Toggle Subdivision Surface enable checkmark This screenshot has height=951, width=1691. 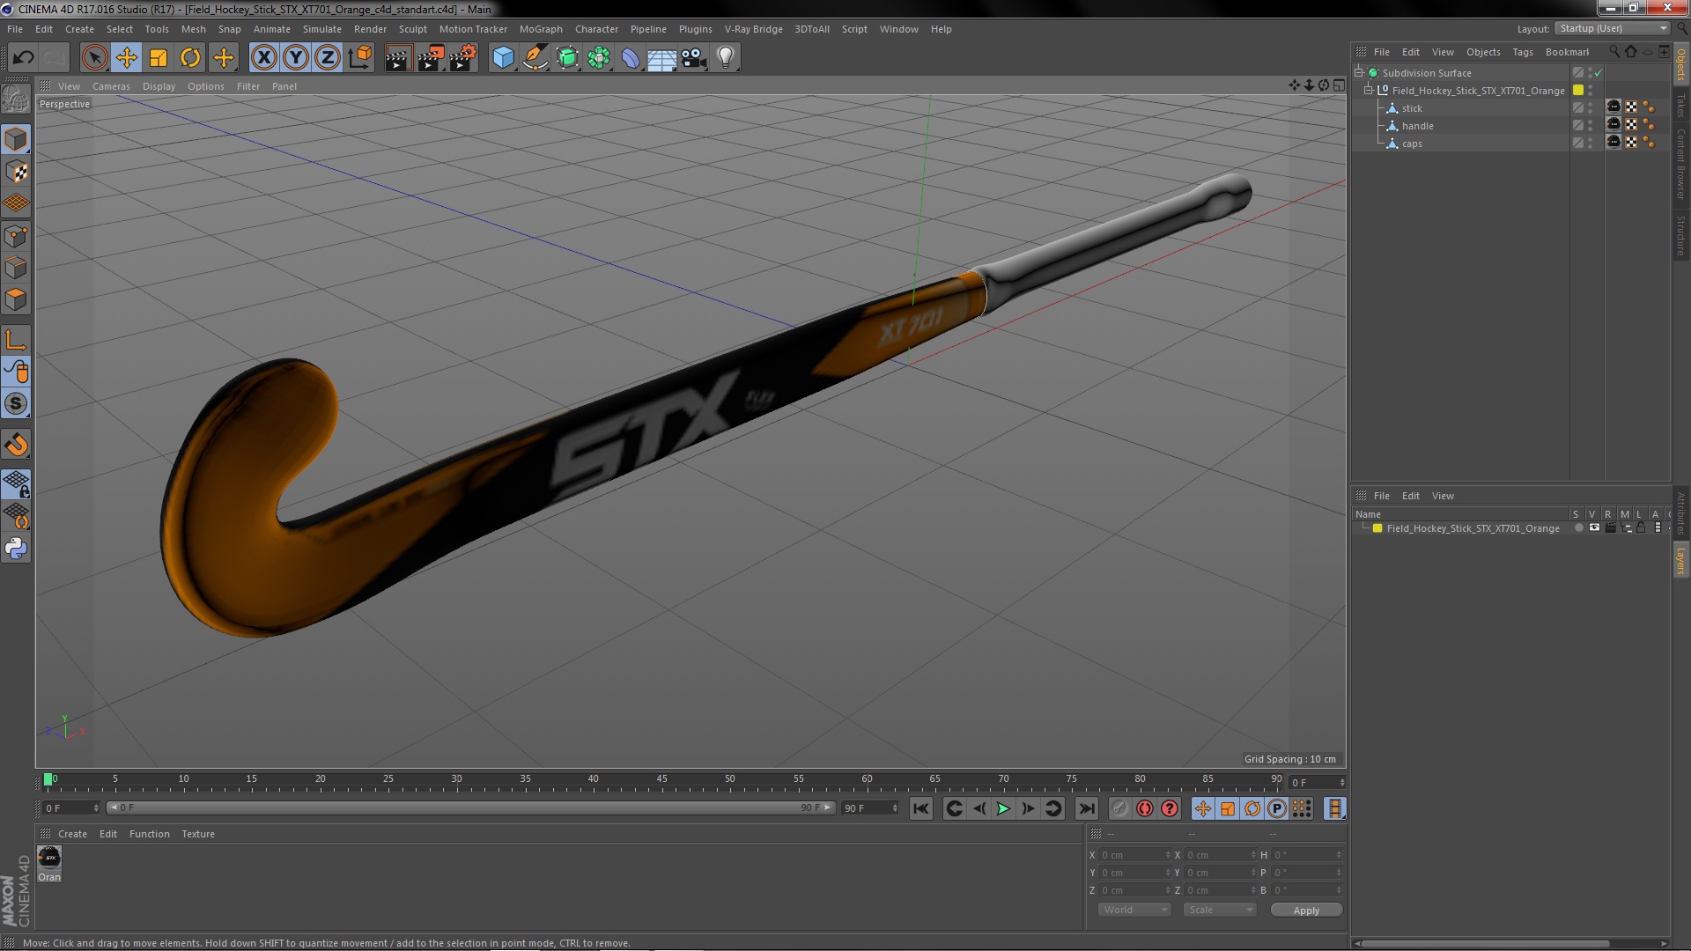coord(1598,73)
